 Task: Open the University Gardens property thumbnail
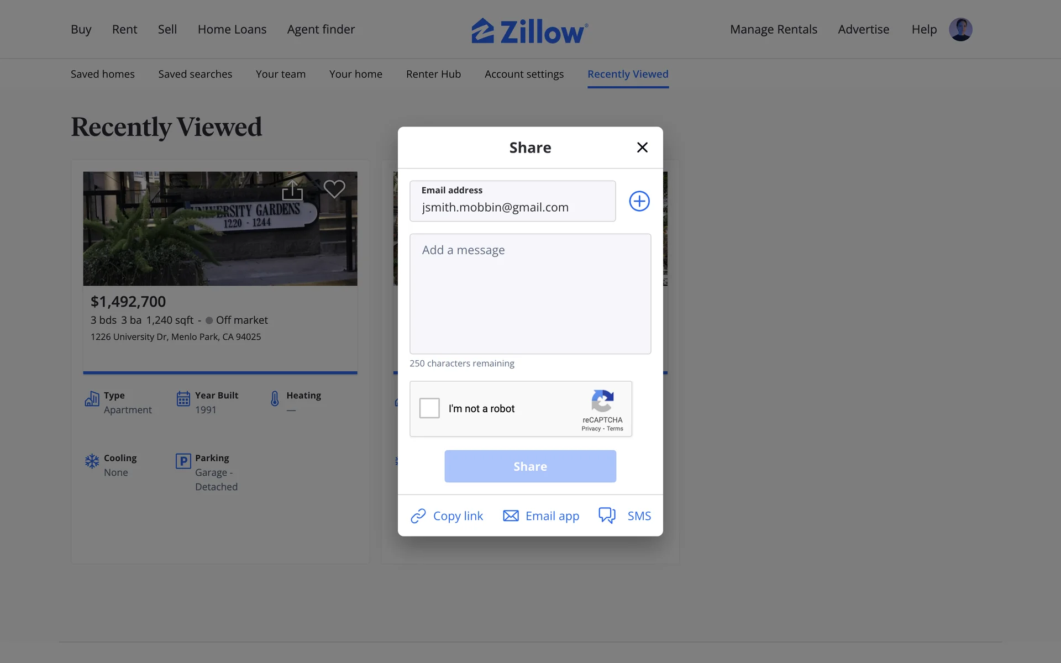click(x=220, y=229)
